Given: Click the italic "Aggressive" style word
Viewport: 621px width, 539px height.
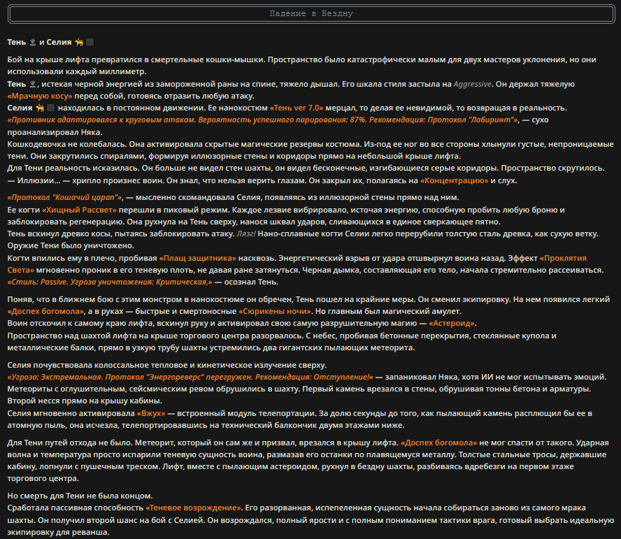Looking at the screenshot, I should 473,84.
